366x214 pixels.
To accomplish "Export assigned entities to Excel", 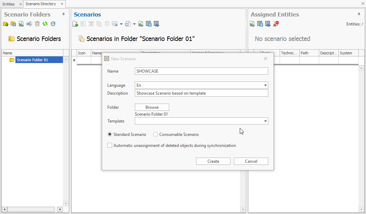I will (252, 24).
